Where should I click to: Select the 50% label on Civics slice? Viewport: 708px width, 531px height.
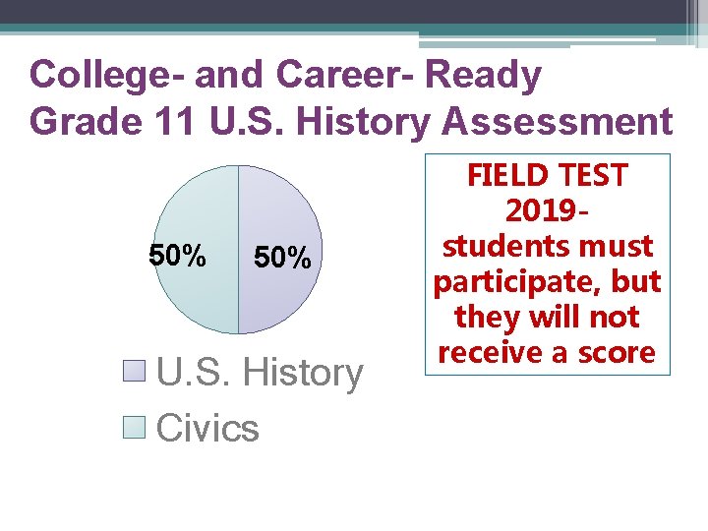click(177, 255)
